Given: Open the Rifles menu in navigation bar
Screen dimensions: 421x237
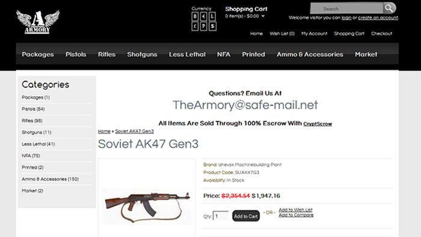Looking at the screenshot, I should coord(106,55).
